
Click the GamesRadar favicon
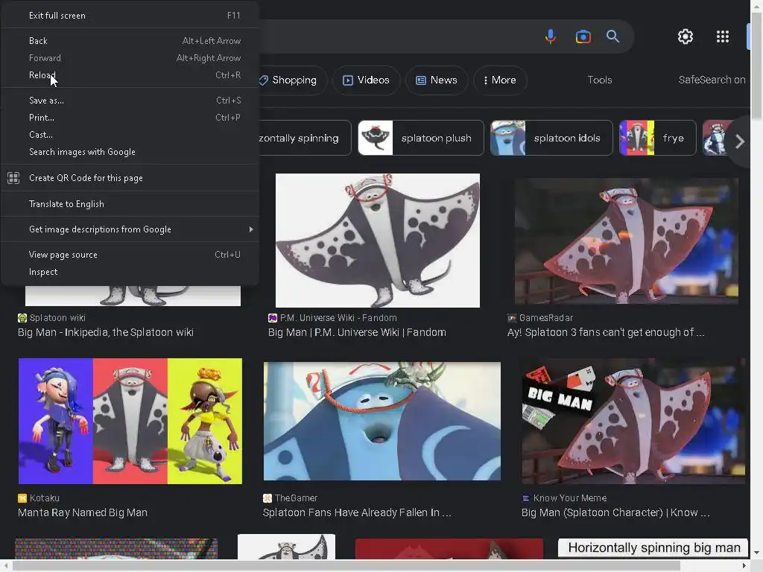tap(511, 318)
